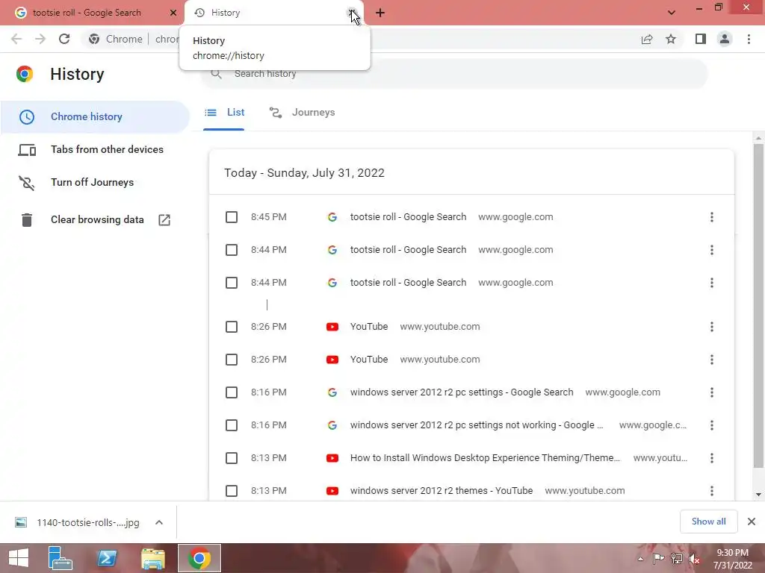Switch to the List tab
The image size is (765, 573).
(x=224, y=113)
